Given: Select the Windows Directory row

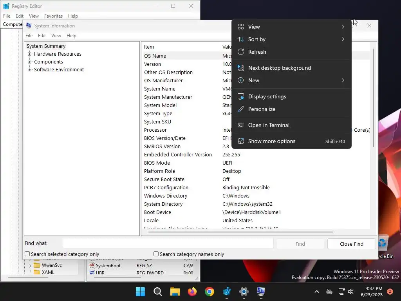Looking at the screenshot, I should [256, 196].
